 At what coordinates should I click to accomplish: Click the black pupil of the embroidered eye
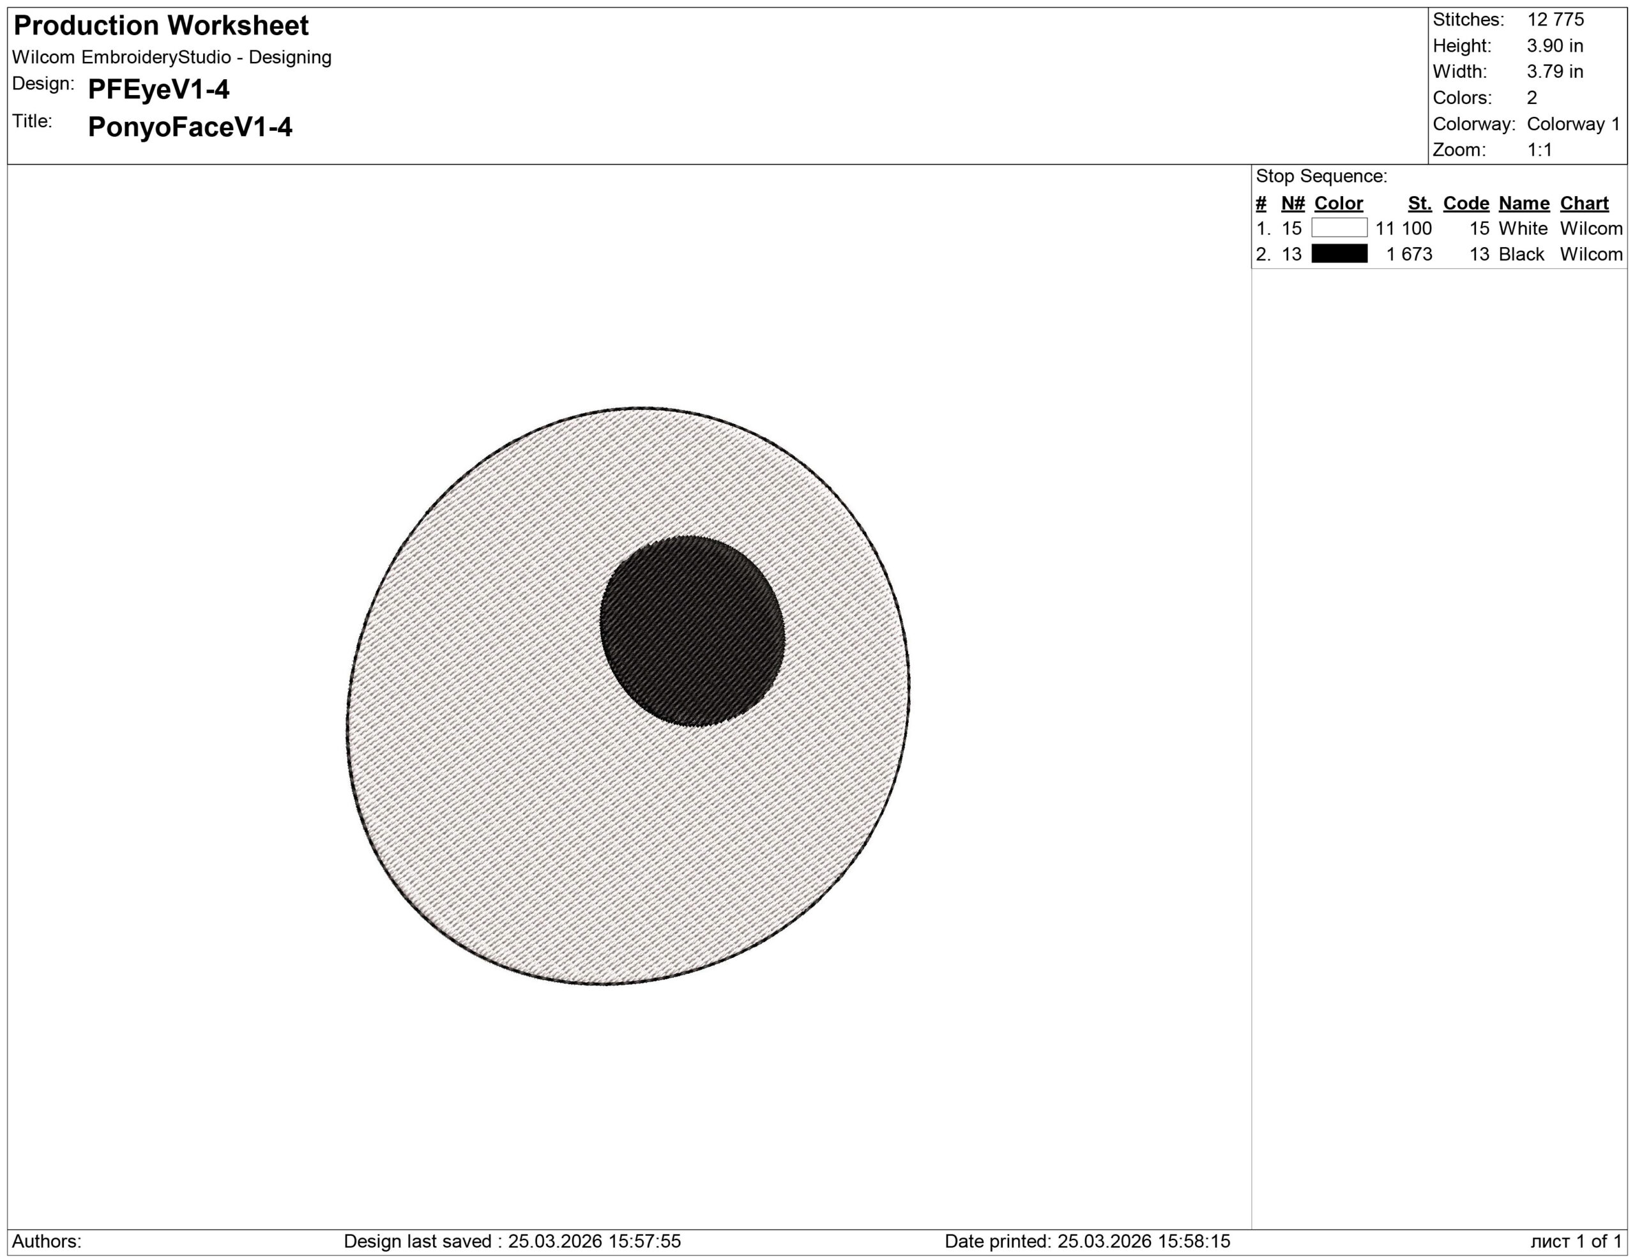pyautogui.click(x=692, y=630)
